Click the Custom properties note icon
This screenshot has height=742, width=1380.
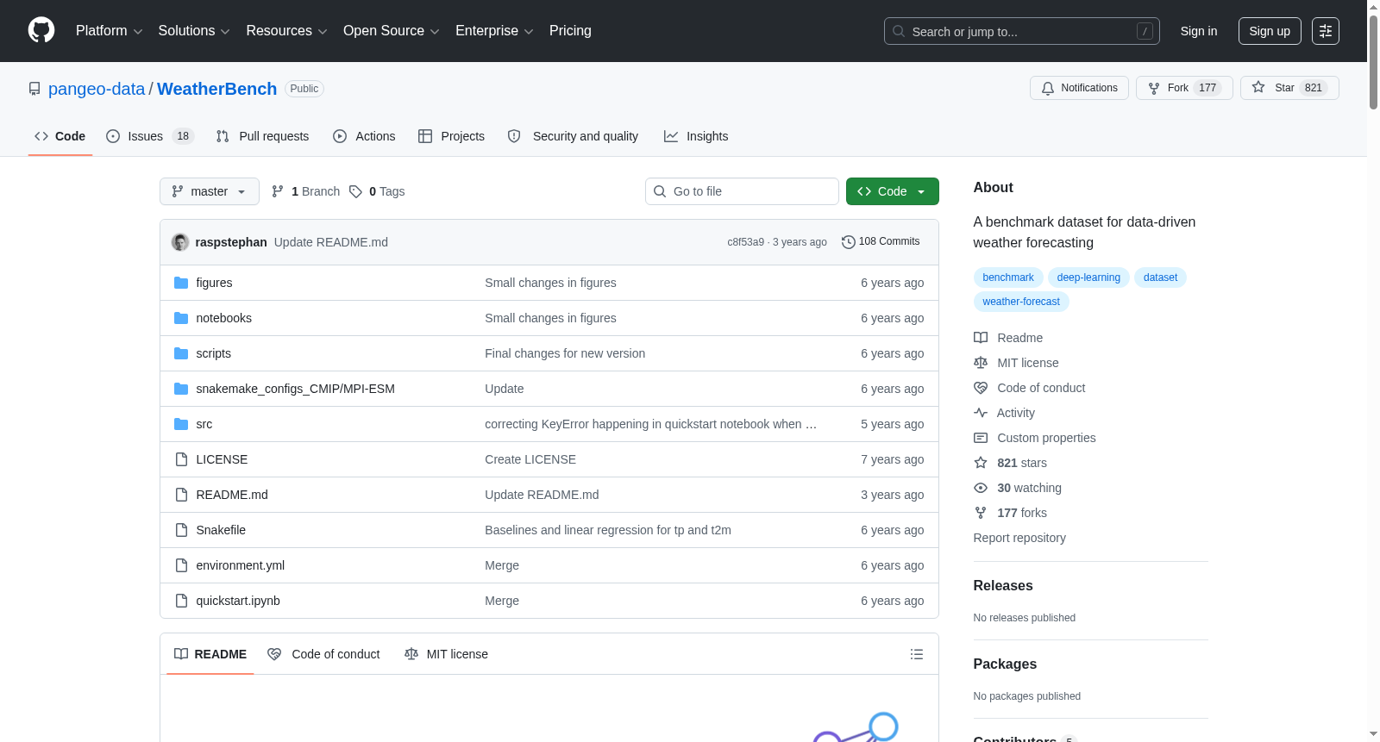[981, 438]
